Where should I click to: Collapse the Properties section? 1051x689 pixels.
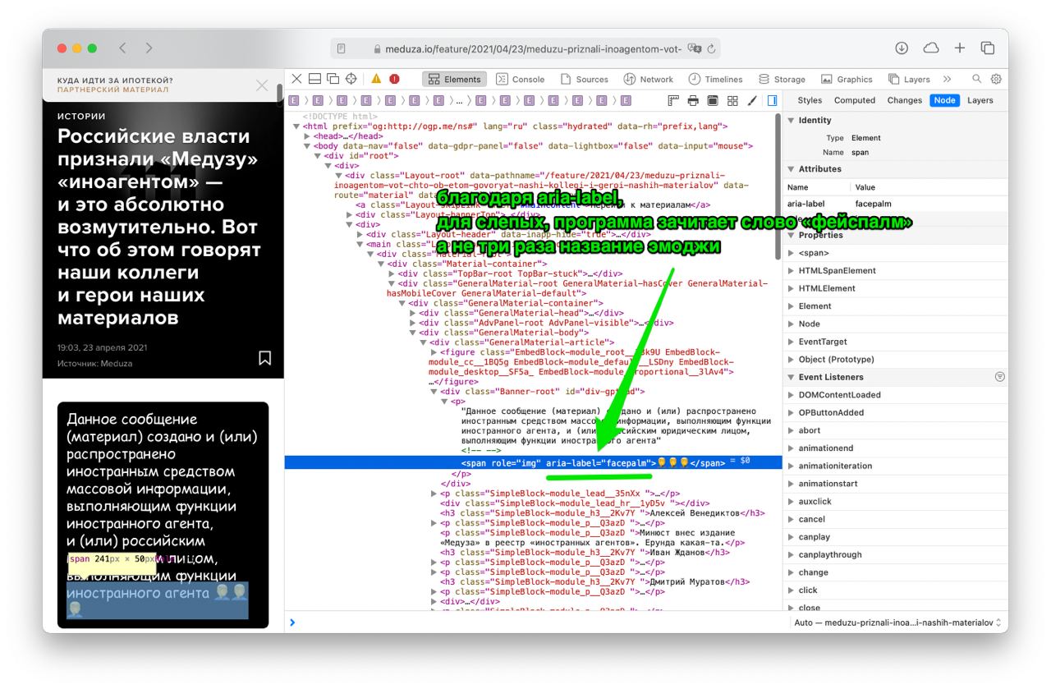pyautogui.click(x=791, y=235)
